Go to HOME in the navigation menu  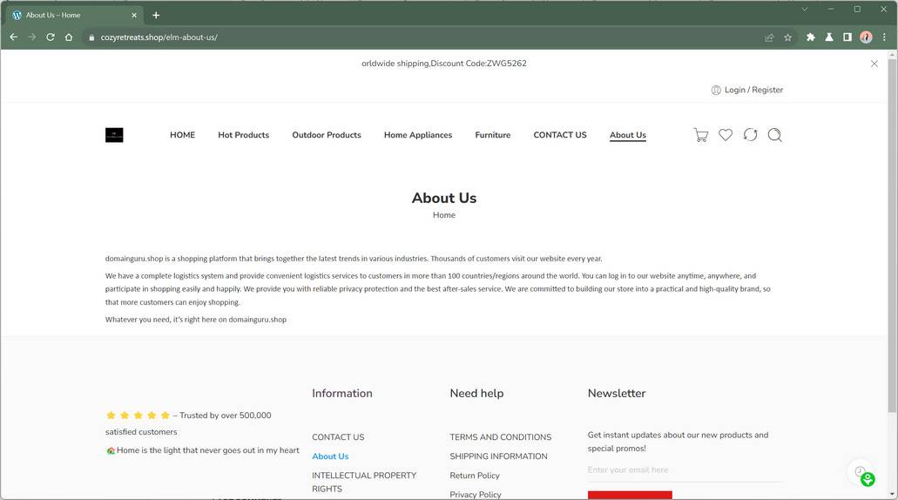click(x=182, y=135)
